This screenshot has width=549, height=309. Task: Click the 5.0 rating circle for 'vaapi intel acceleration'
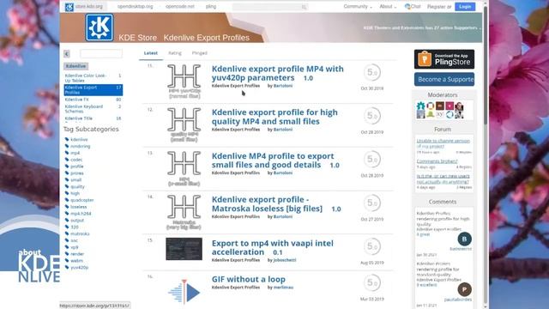[x=371, y=246]
